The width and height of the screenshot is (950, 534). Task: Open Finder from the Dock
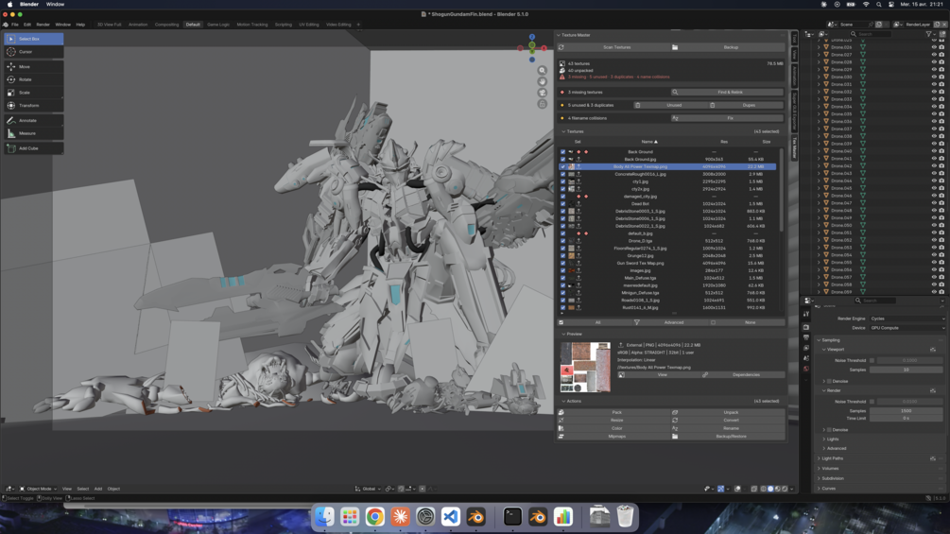pos(324,516)
